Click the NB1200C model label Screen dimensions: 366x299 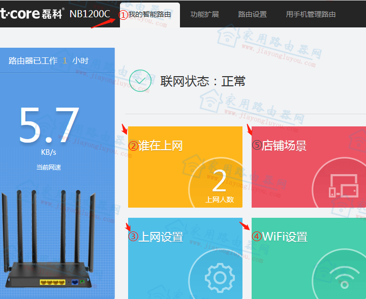point(89,14)
